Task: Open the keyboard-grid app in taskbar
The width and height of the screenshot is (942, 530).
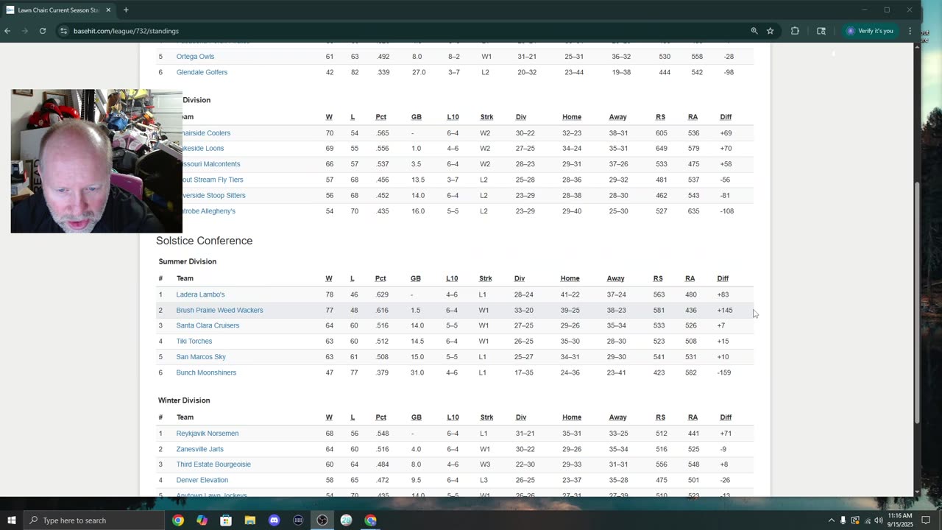Action: (x=298, y=520)
